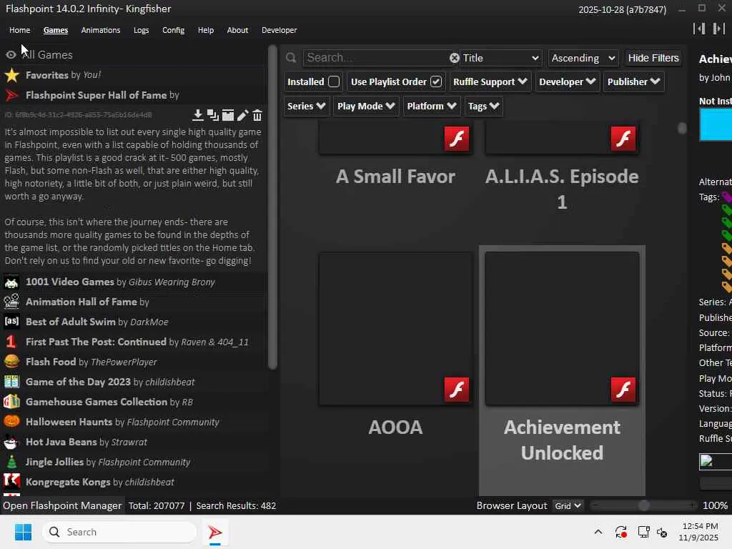Viewport: 732px width, 549px height.
Task: Toggle the Installed checkbox
Action: (334, 81)
